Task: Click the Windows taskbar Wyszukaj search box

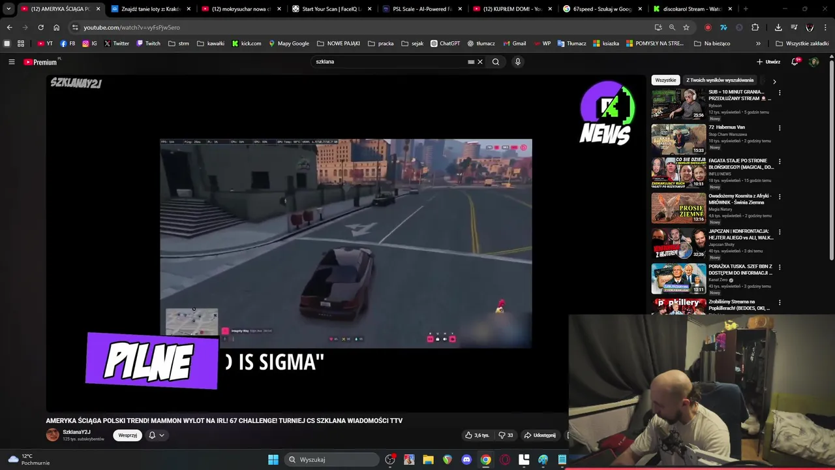Action: click(333, 460)
